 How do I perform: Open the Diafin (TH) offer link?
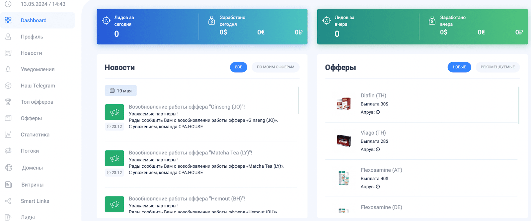click(373, 95)
